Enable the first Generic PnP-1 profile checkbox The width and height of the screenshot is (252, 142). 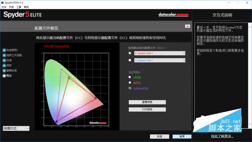tap(130, 53)
